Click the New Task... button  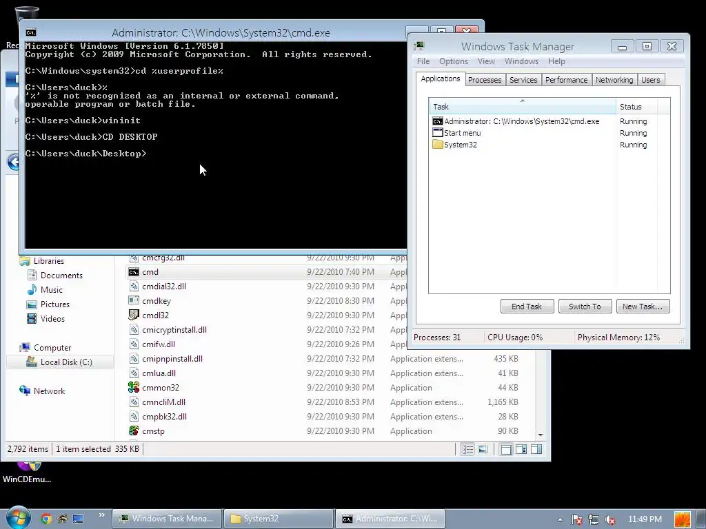pyautogui.click(x=643, y=307)
